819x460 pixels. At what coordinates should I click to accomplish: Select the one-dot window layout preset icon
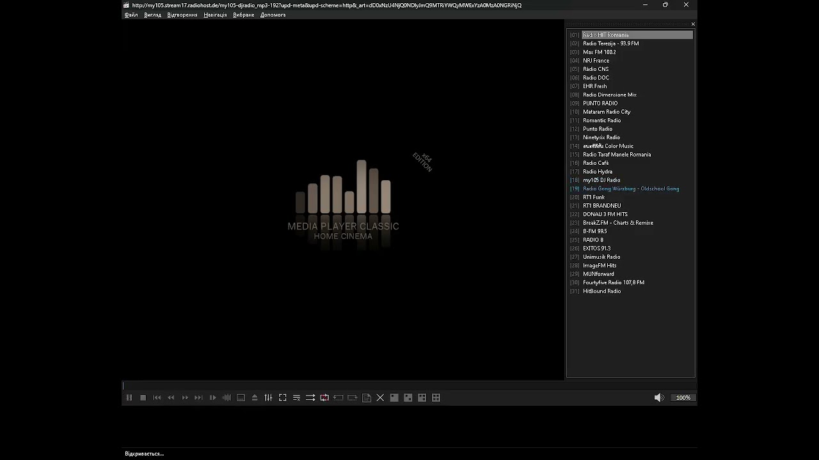point(394,397)
